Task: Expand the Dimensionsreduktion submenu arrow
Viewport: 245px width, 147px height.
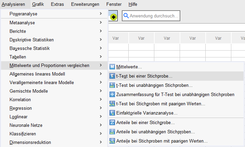Action: coord(101,142)
